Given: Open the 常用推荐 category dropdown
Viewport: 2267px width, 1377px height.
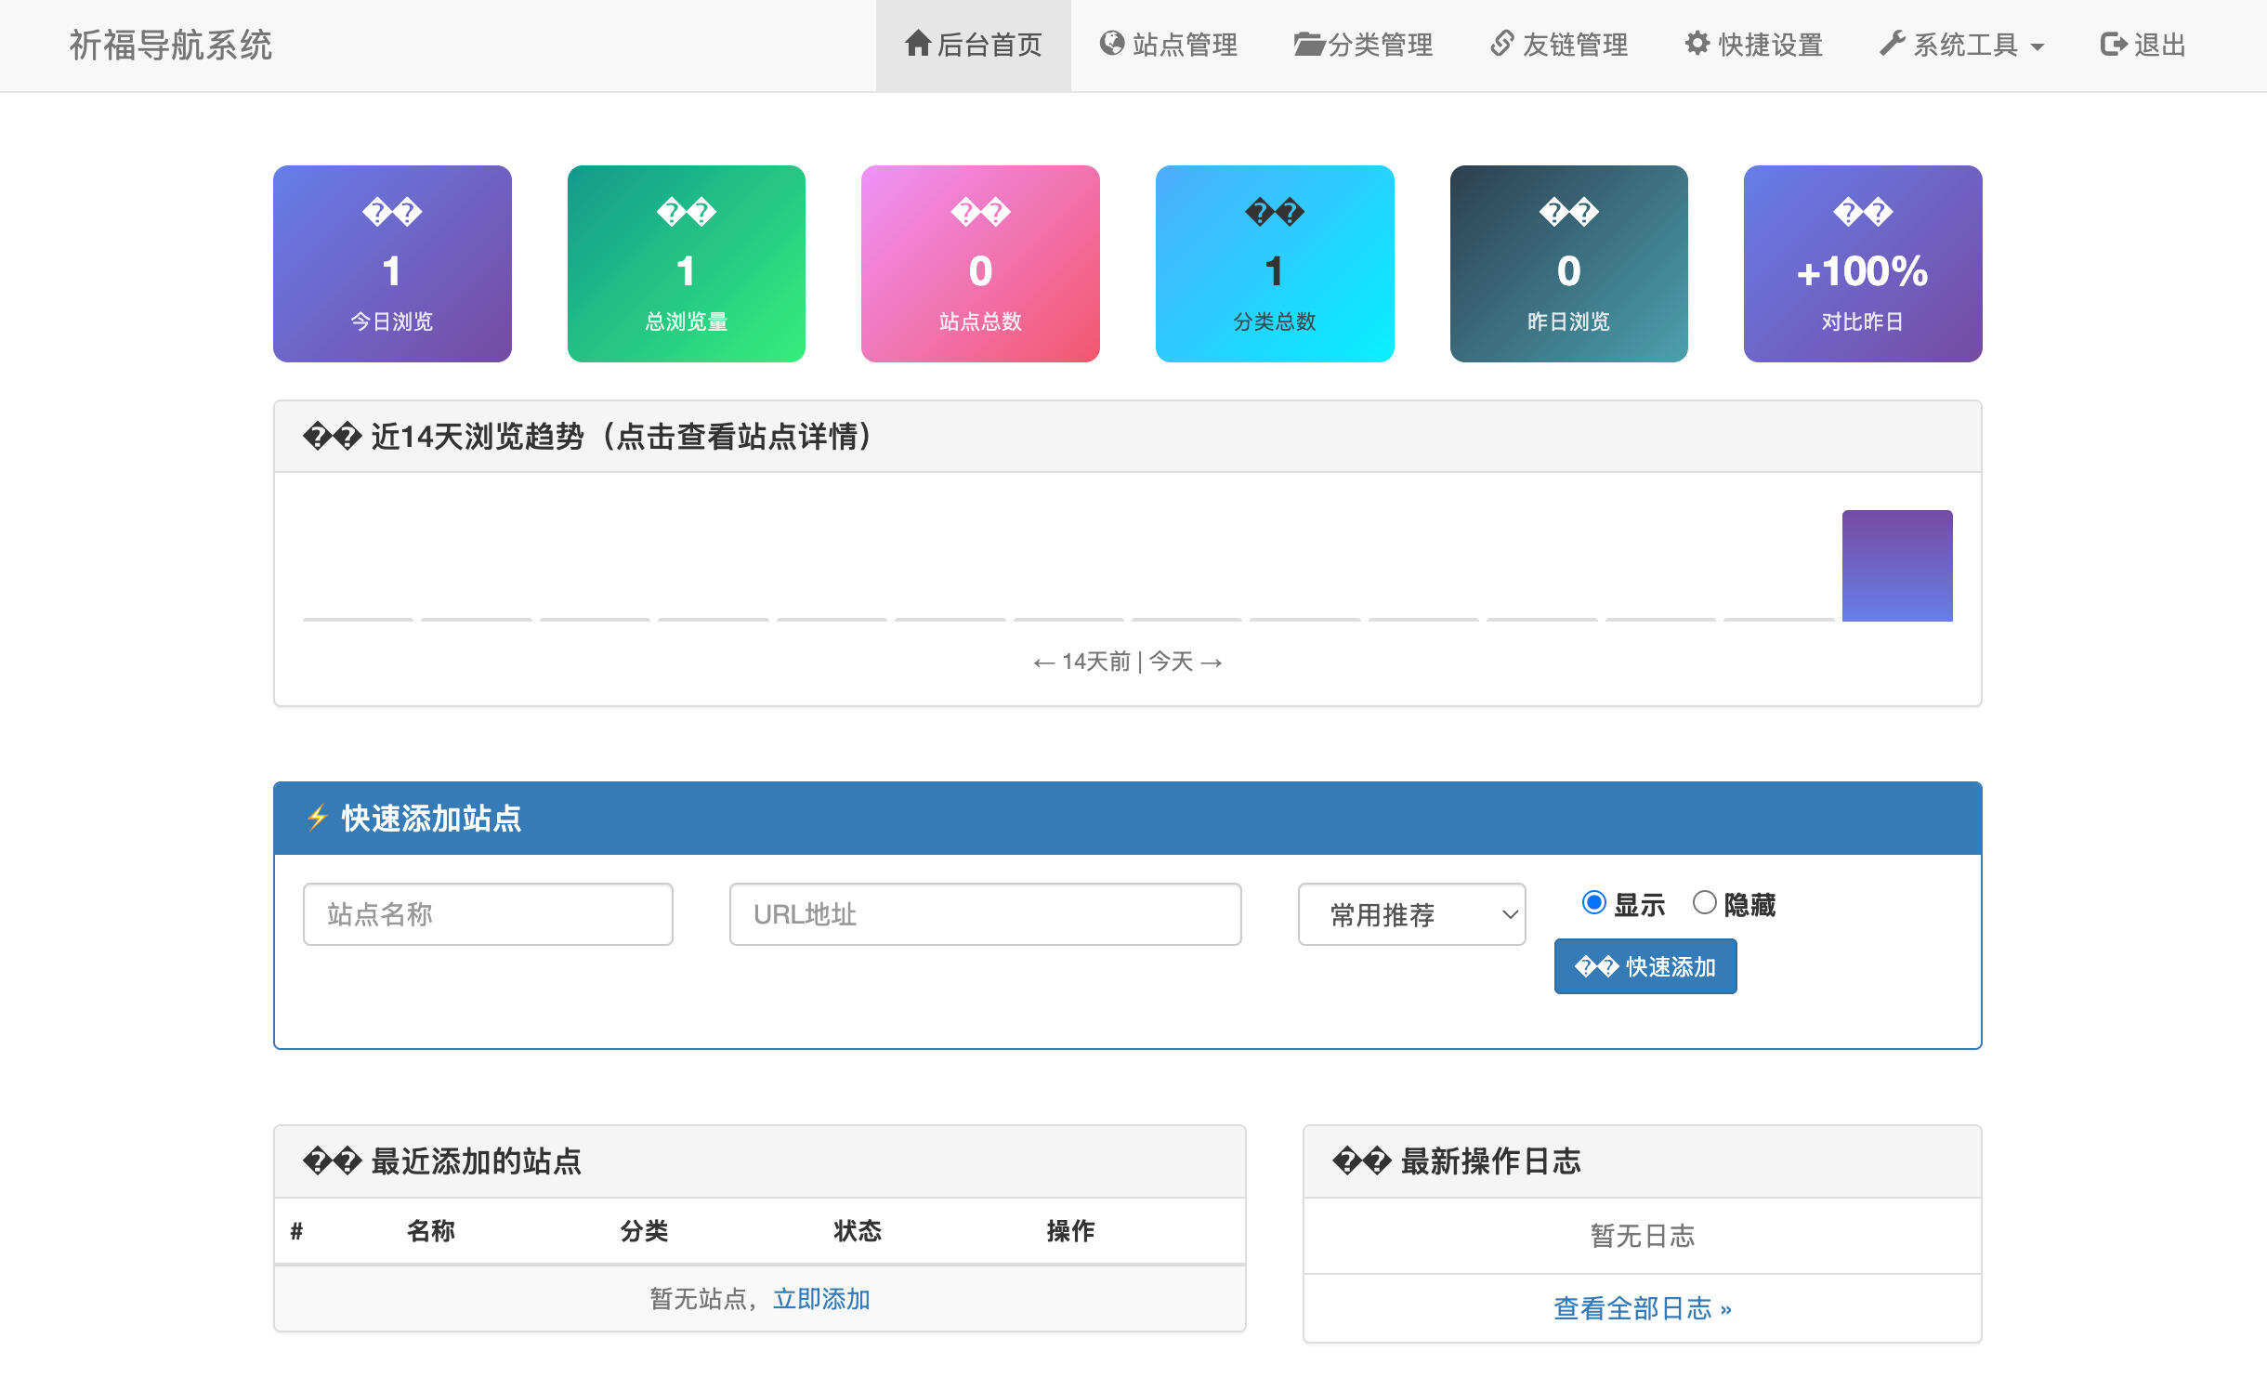Looking at the screenshot, I should (1411, 914).
